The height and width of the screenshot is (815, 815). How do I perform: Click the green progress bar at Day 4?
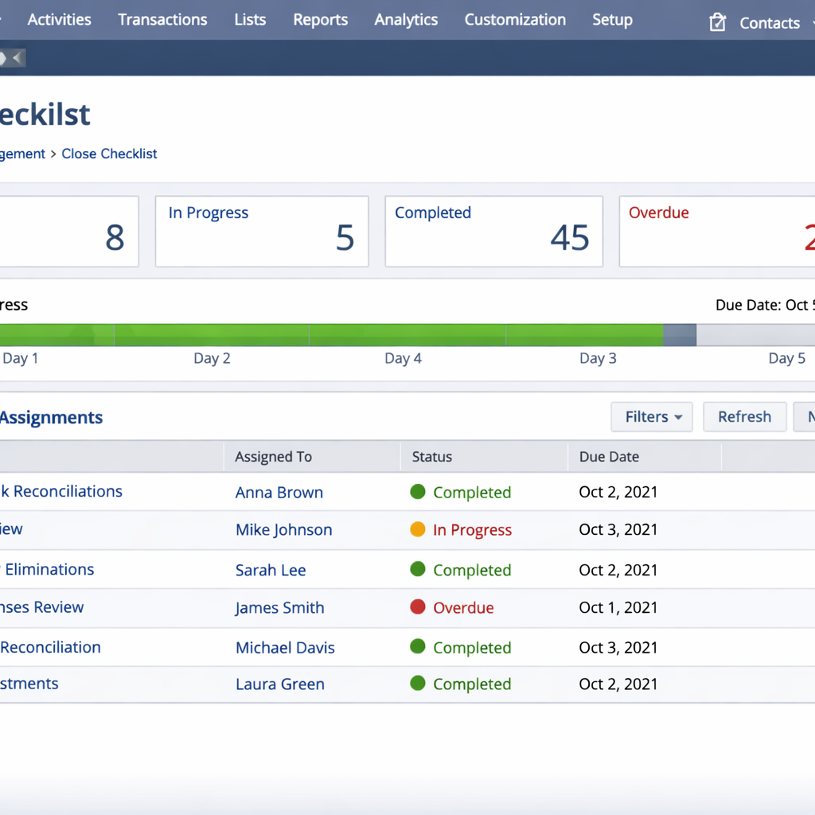pyautogui.click(x=406, y=335)
